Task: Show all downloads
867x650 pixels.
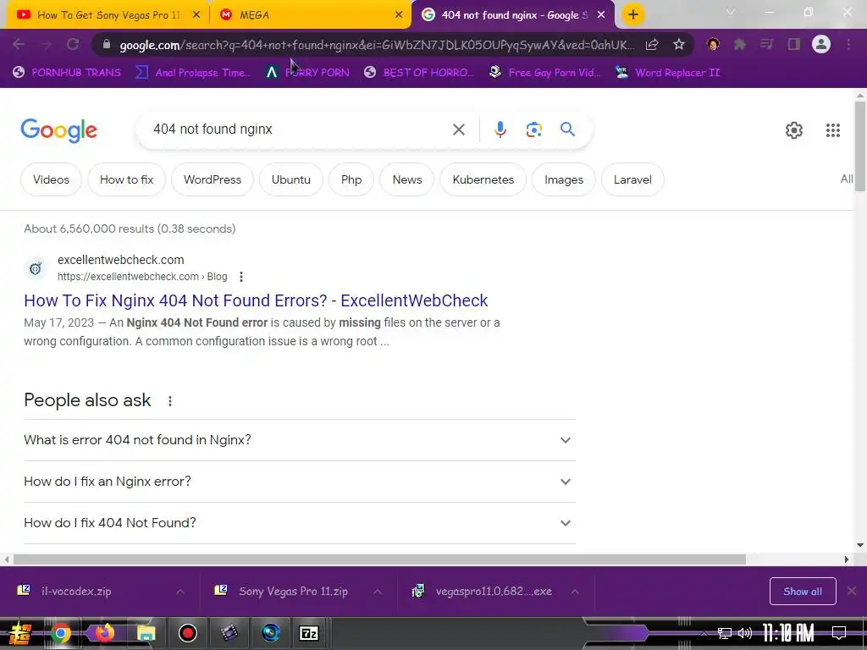Action: (803, 592)
